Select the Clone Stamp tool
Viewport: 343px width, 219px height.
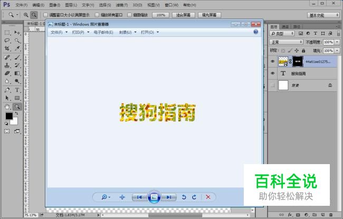(x=7, y=65)
